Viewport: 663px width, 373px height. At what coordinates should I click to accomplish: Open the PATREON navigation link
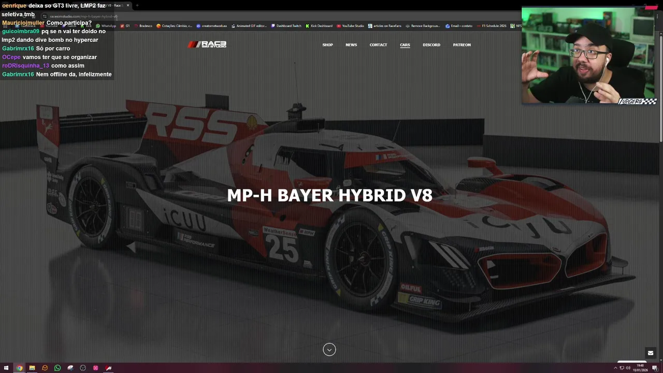pos(462,45)
